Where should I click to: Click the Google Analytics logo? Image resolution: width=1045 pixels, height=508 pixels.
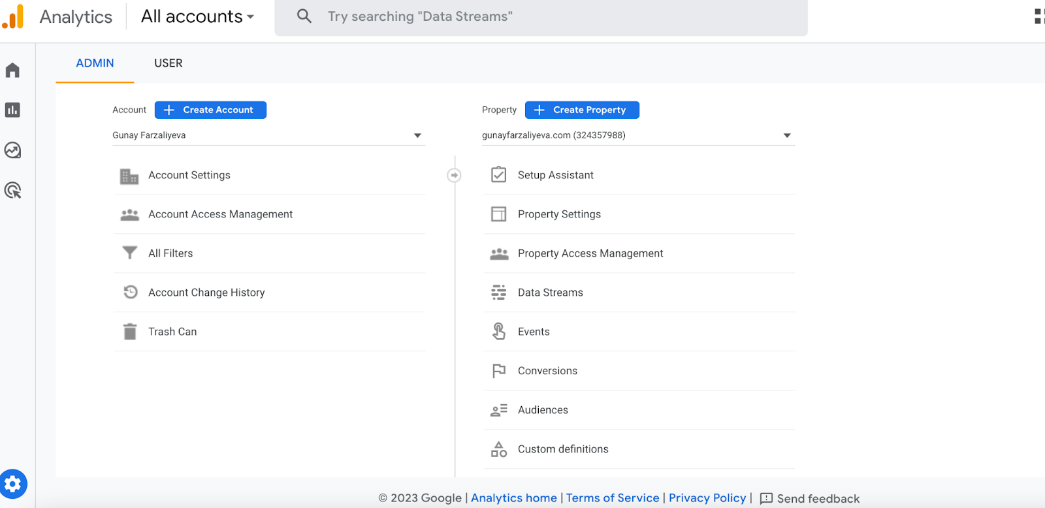pyautogui.click(x=13, y=16)
